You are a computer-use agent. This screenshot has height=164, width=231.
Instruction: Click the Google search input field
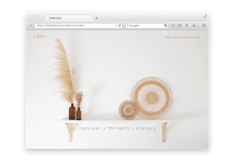pyautogui.click(x=147, y=26)
